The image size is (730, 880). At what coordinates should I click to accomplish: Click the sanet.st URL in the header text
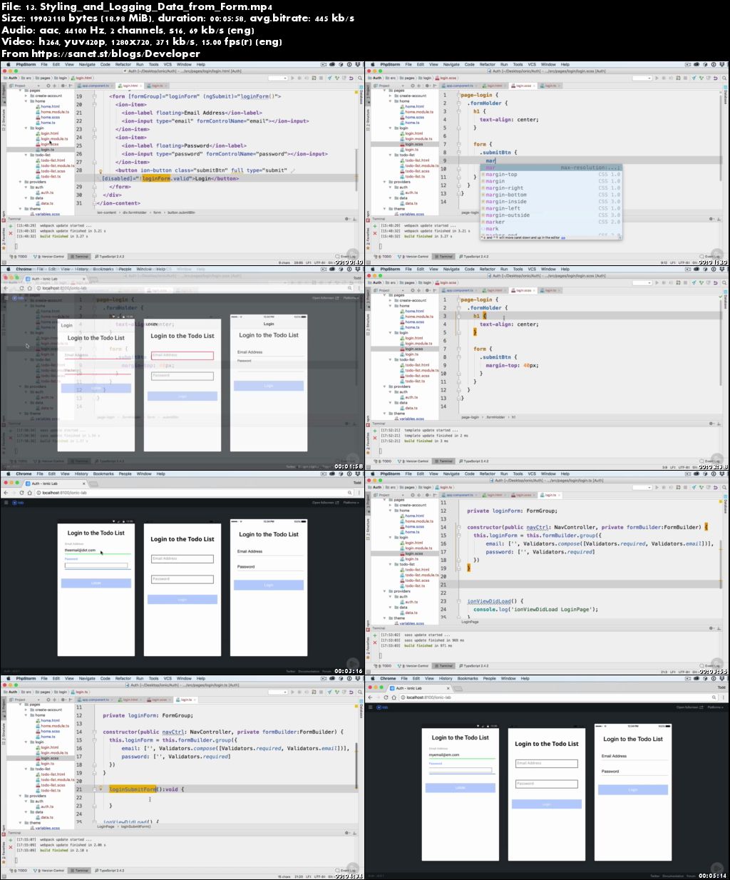pyautogui.click(x=115, y=53)
